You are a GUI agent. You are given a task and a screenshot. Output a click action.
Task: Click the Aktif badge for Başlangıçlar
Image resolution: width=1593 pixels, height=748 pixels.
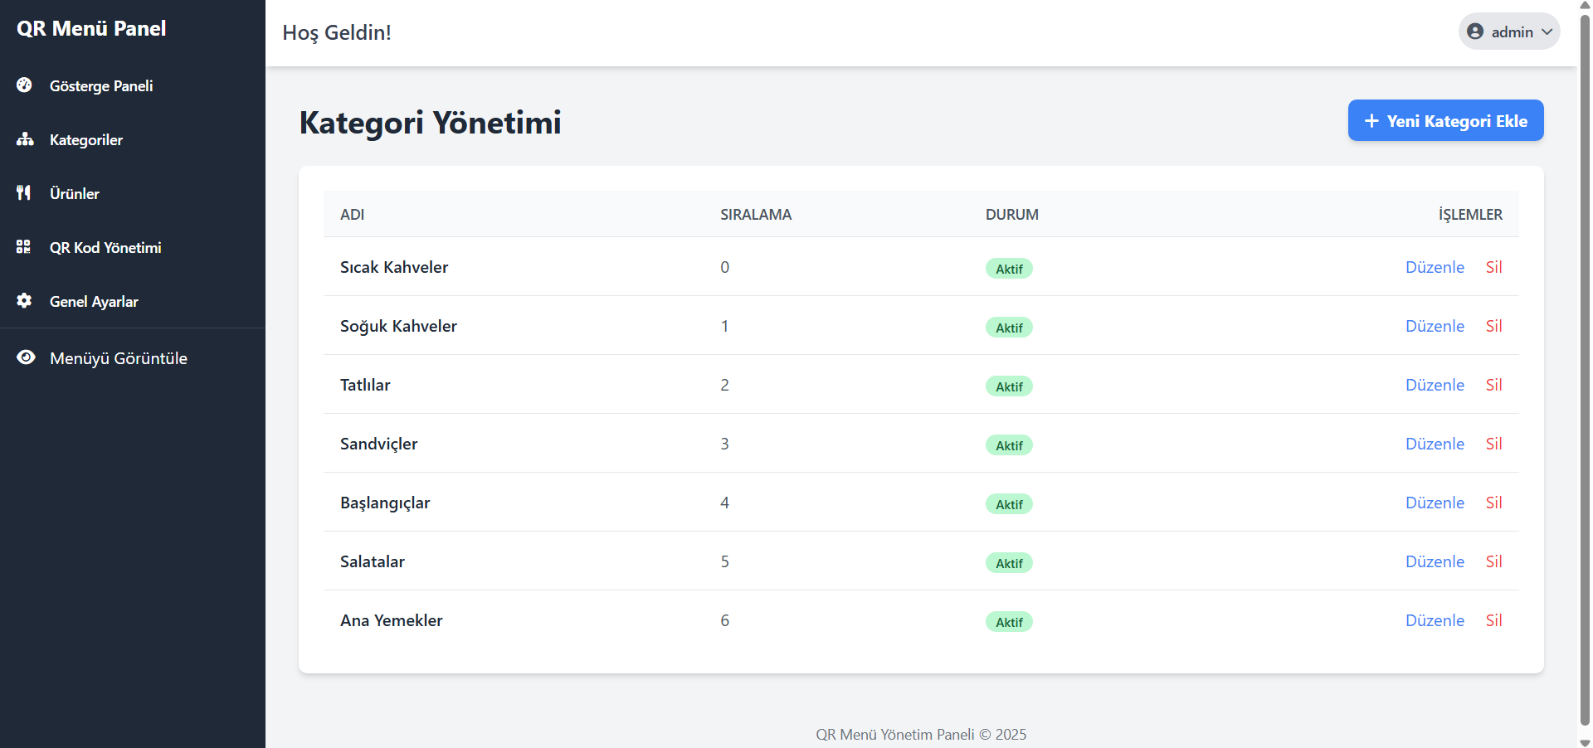[1009, 504]
